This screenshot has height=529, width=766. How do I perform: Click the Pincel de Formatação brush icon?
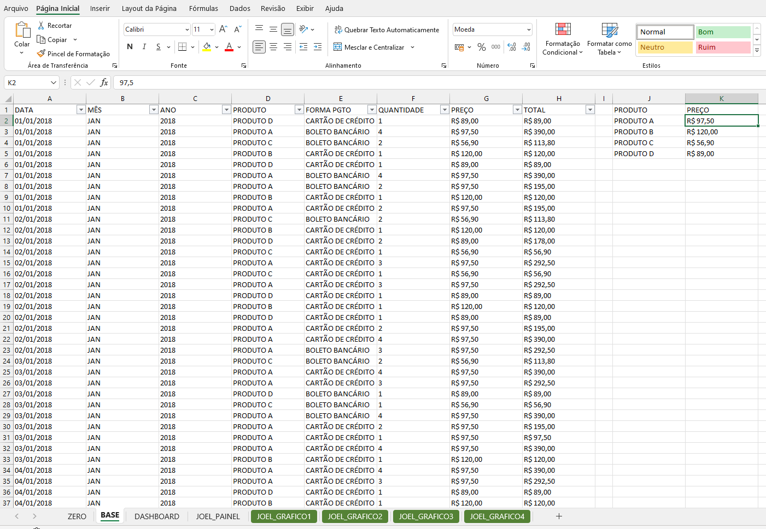click(x=41, y=54)
